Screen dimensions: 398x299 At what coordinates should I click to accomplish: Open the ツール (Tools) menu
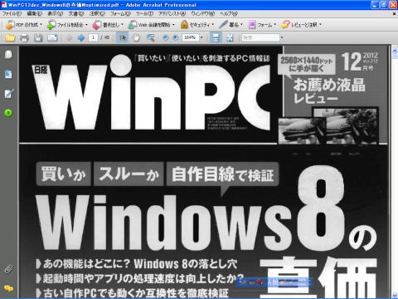coord(144,13)
